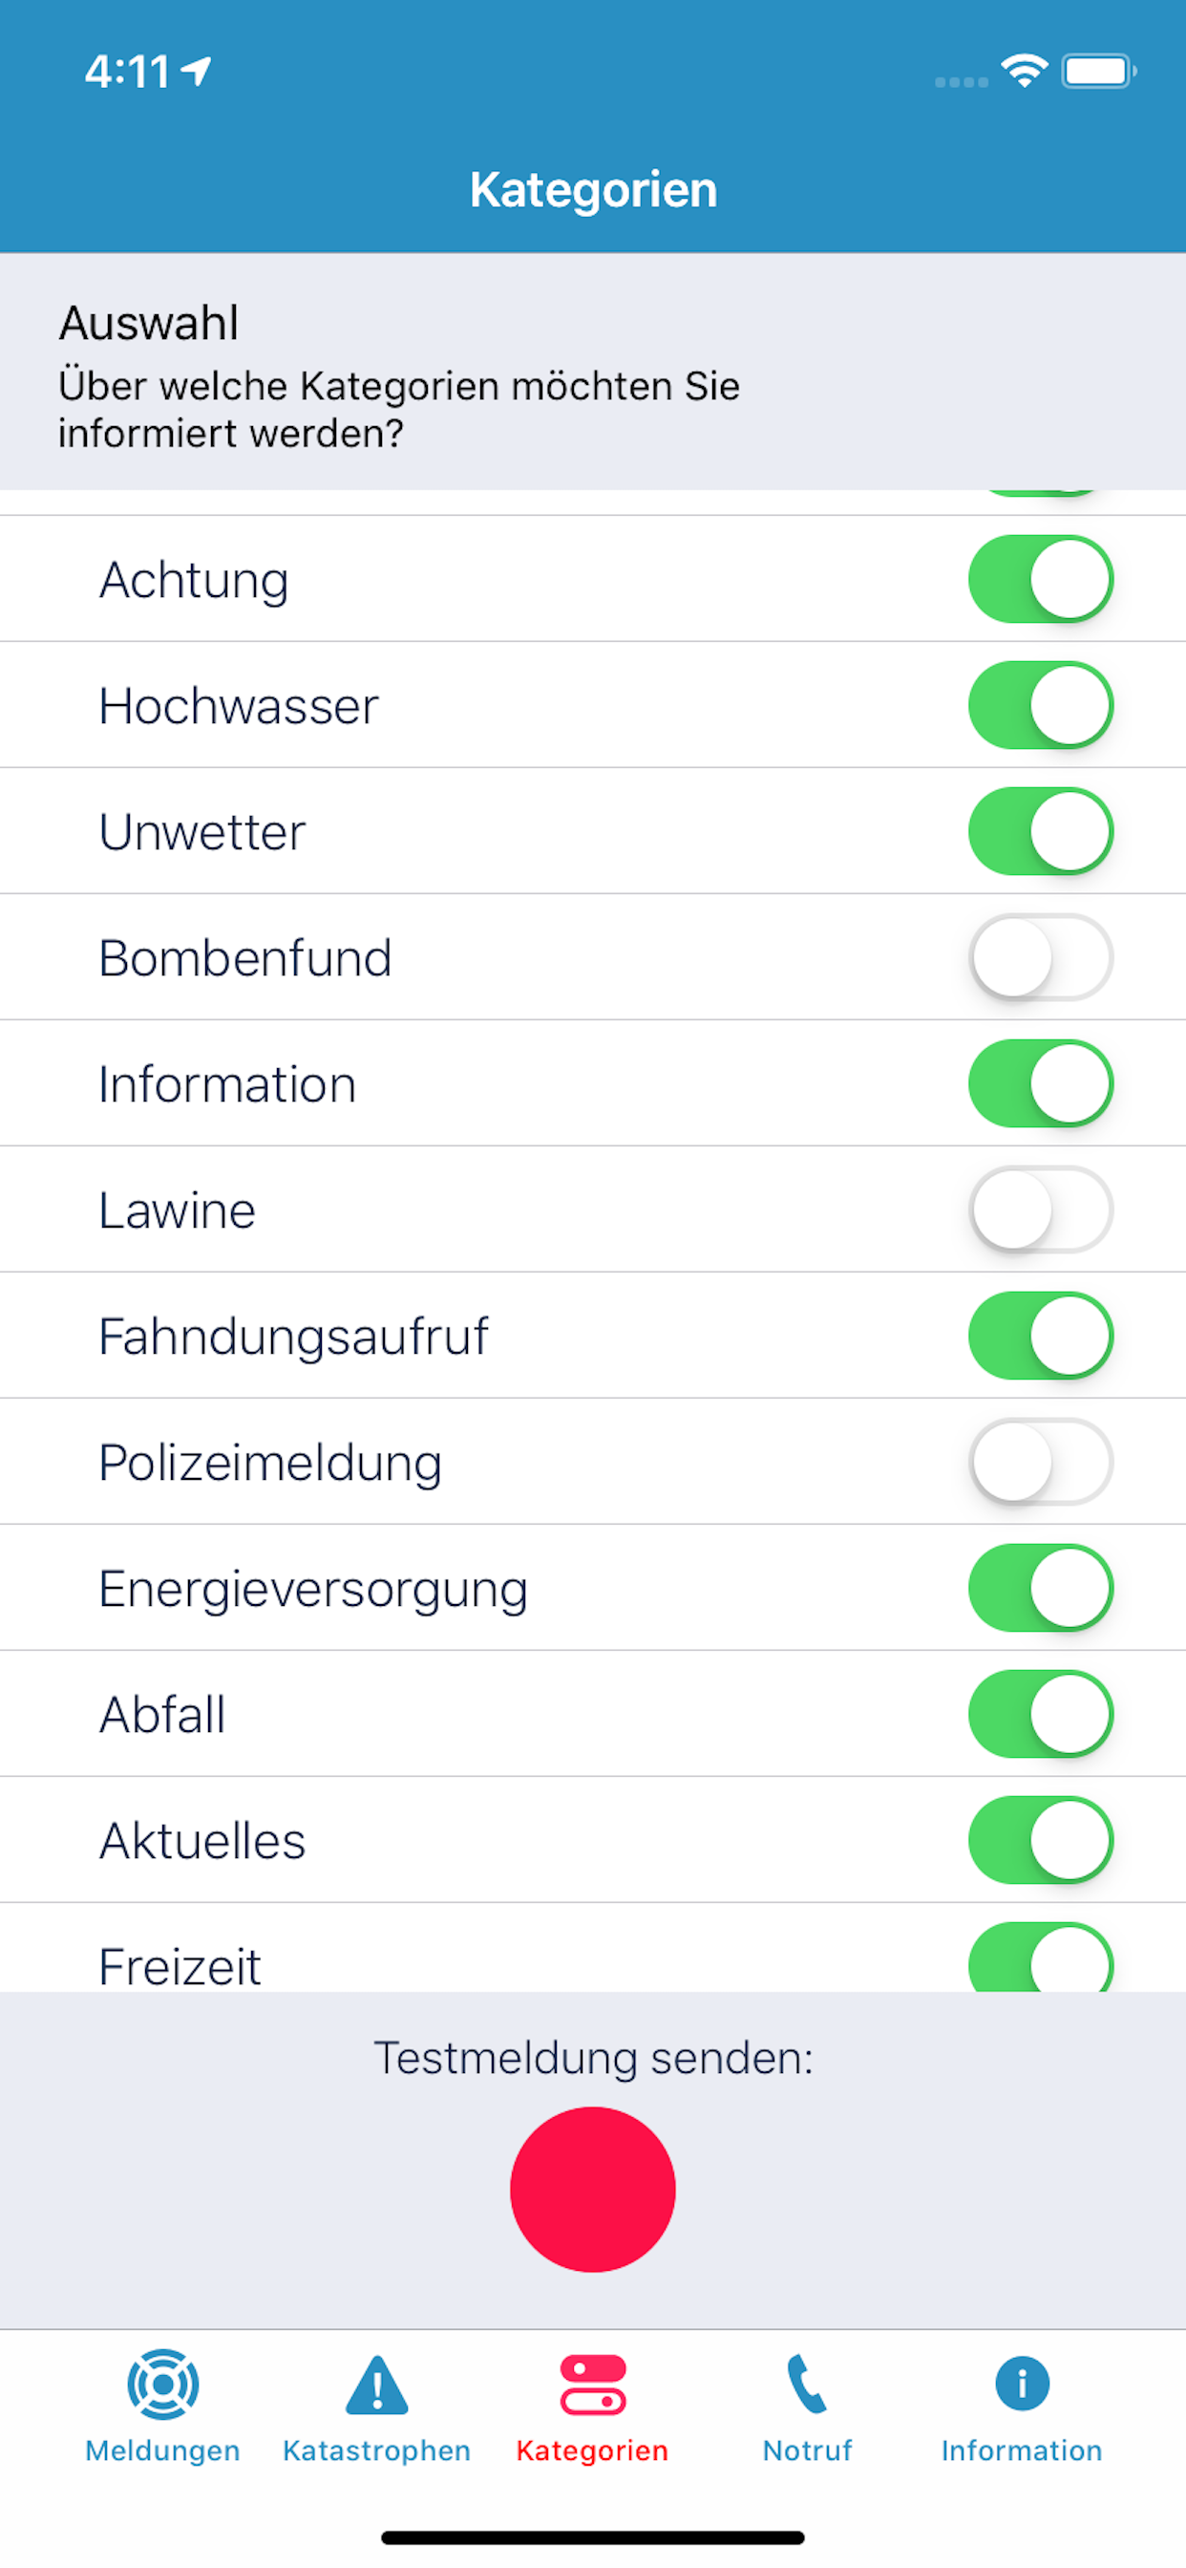The width and height of the screenshot is (1186, 2568).
Task: Turn off the Abfall toggle
Action: [x=1041, y=1714]
